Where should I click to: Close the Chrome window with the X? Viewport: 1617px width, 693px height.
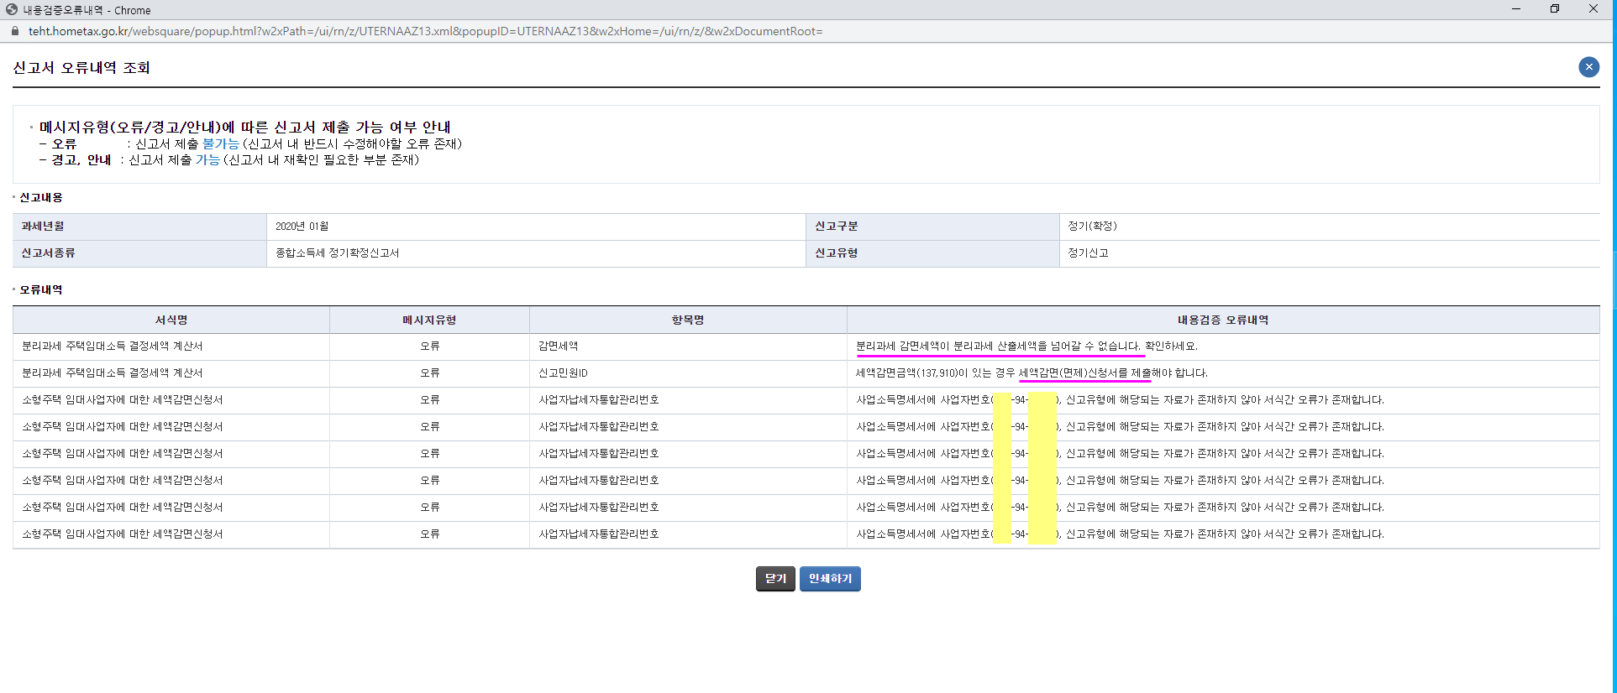(x=1593, y=9)
